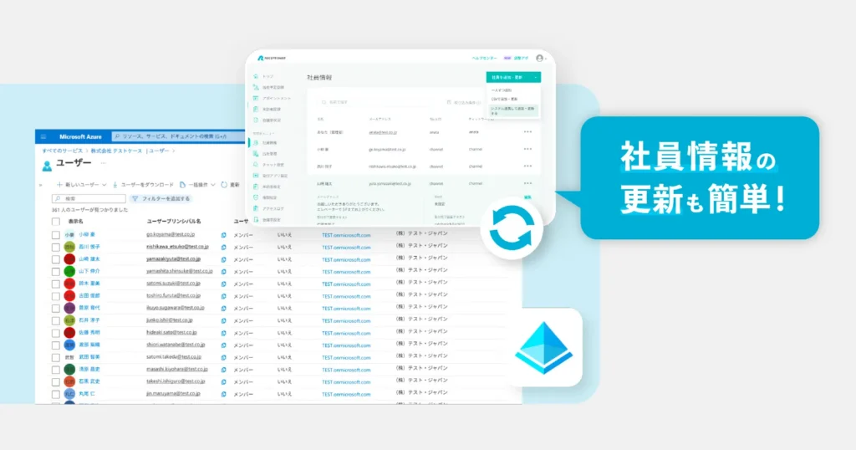
Task: Click the アクセスログ icon in Receptionist sidebar
Action: tap(256, 208)
